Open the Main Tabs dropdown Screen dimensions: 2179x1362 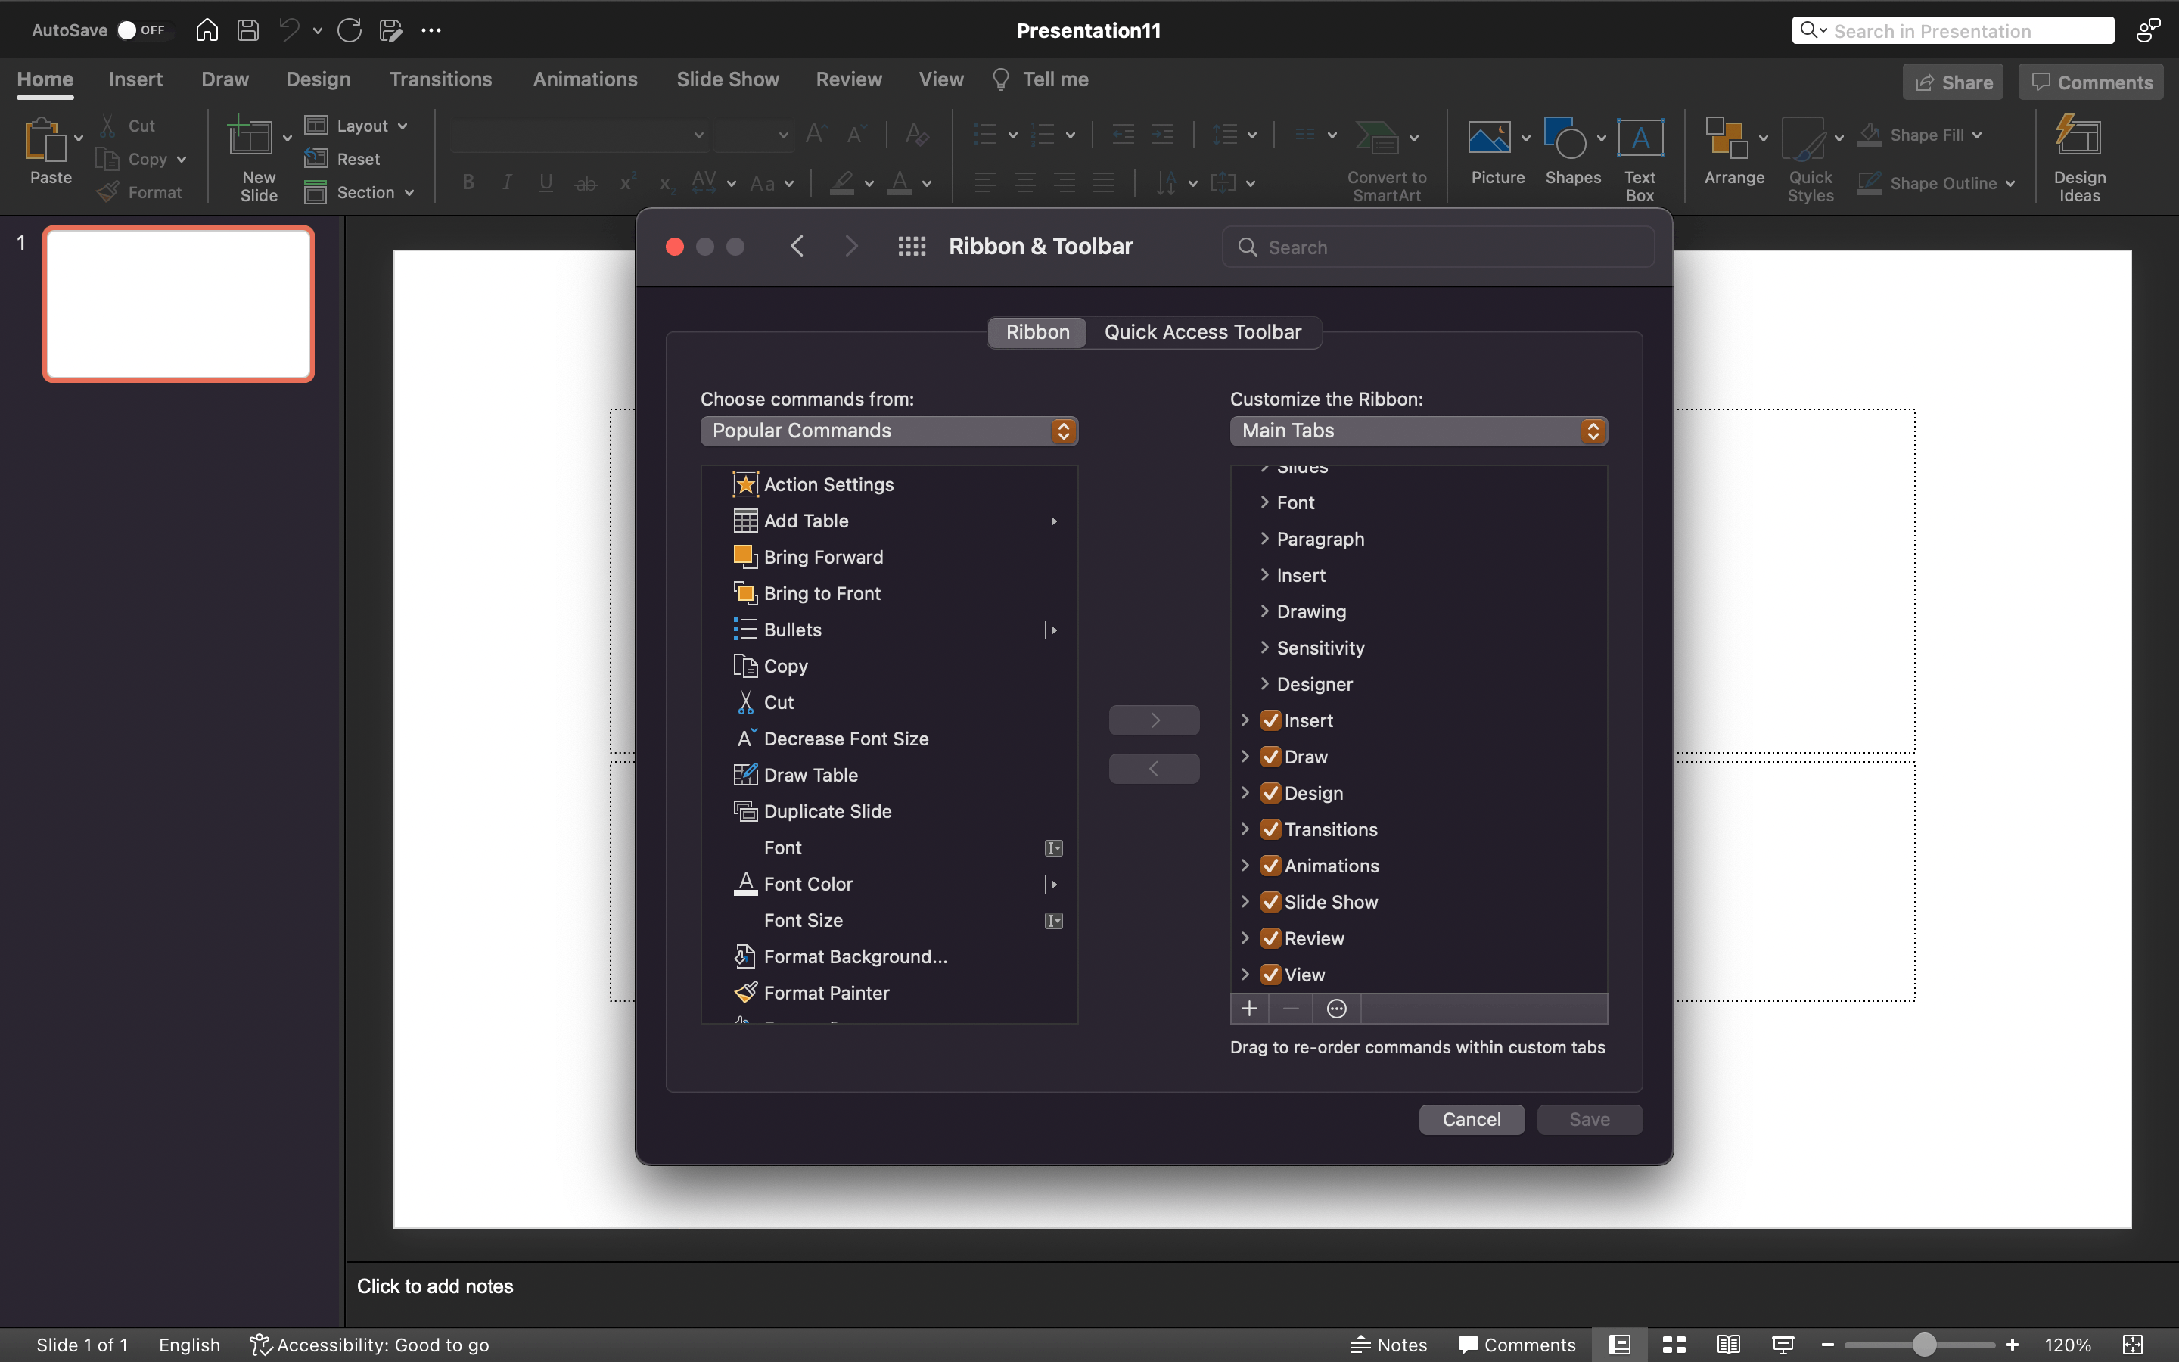click(x=1417, y=431)
